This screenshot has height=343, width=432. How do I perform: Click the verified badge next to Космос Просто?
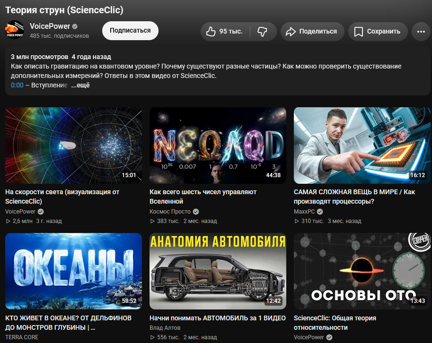196,212
